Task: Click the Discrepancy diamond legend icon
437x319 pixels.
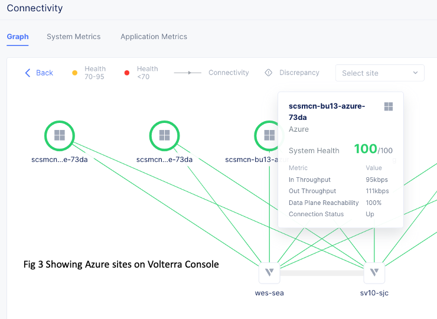Action: [x=269, y=73]
